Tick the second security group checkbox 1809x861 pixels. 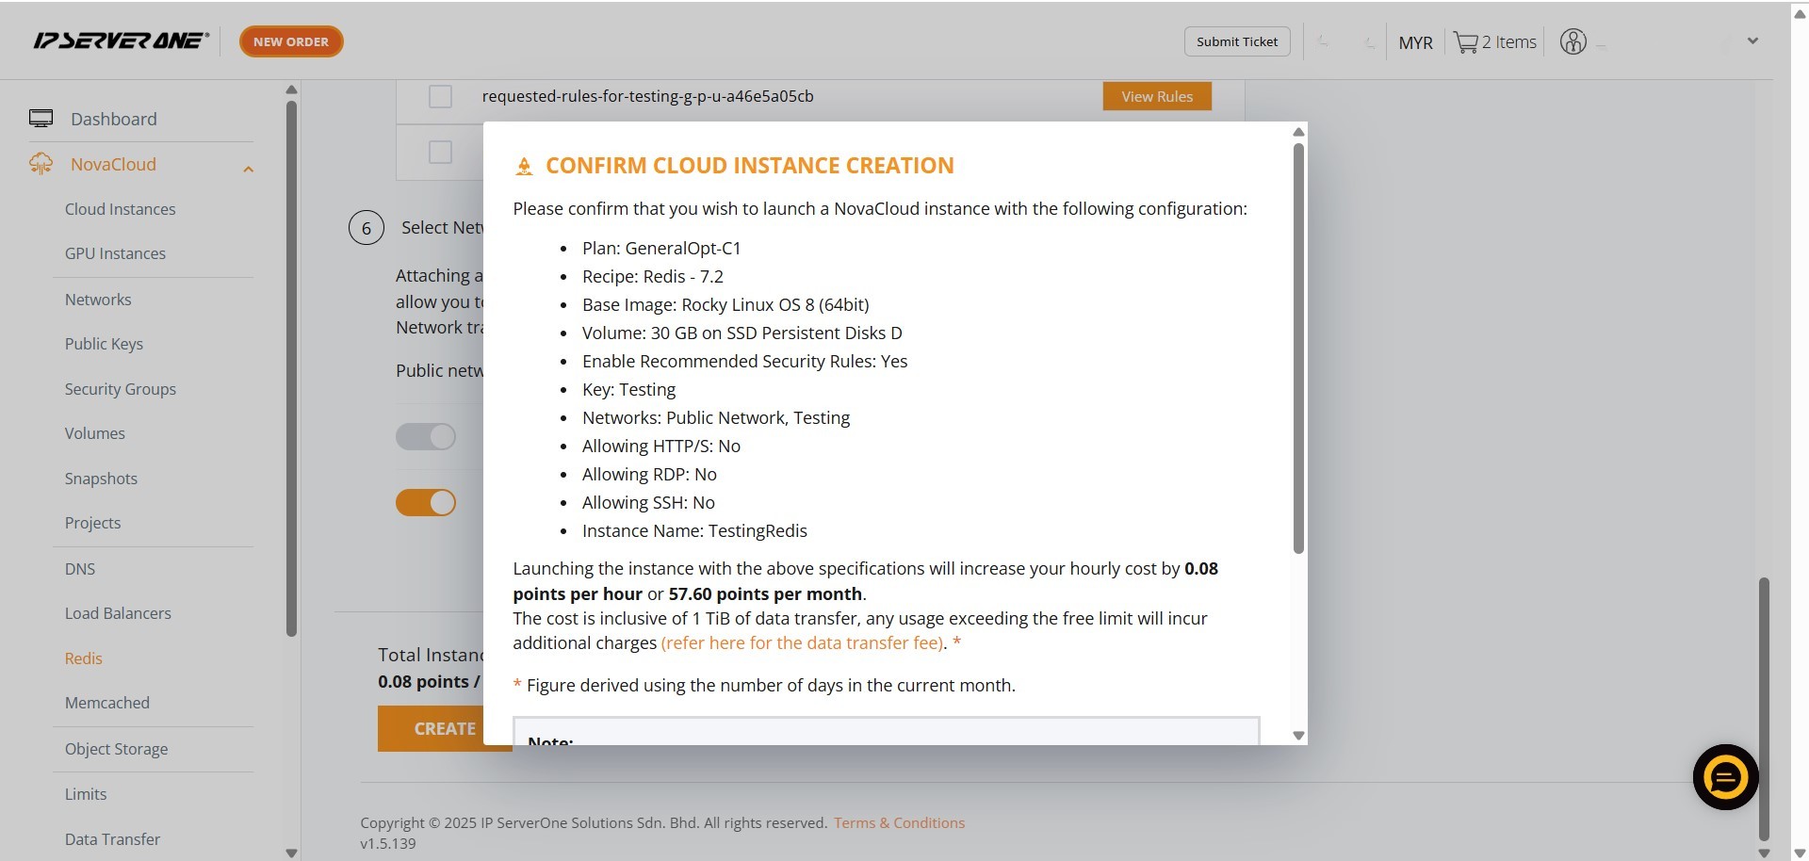(x=440, y=152)
